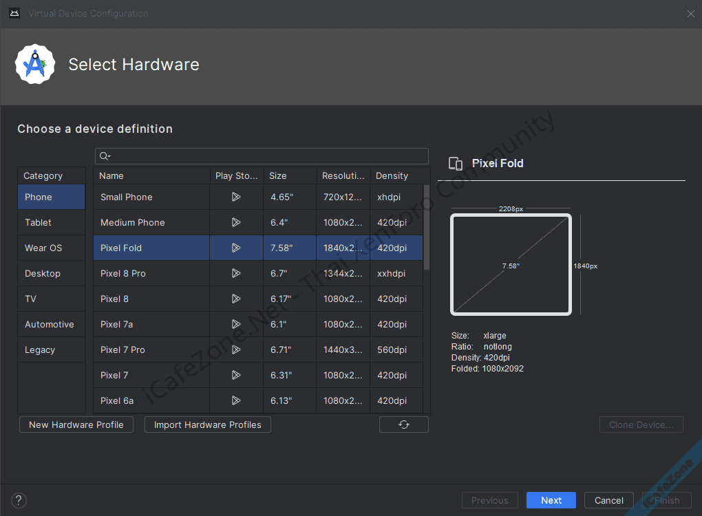Click the search magnifier icon

pyautogui.click(x=105, y=156)
